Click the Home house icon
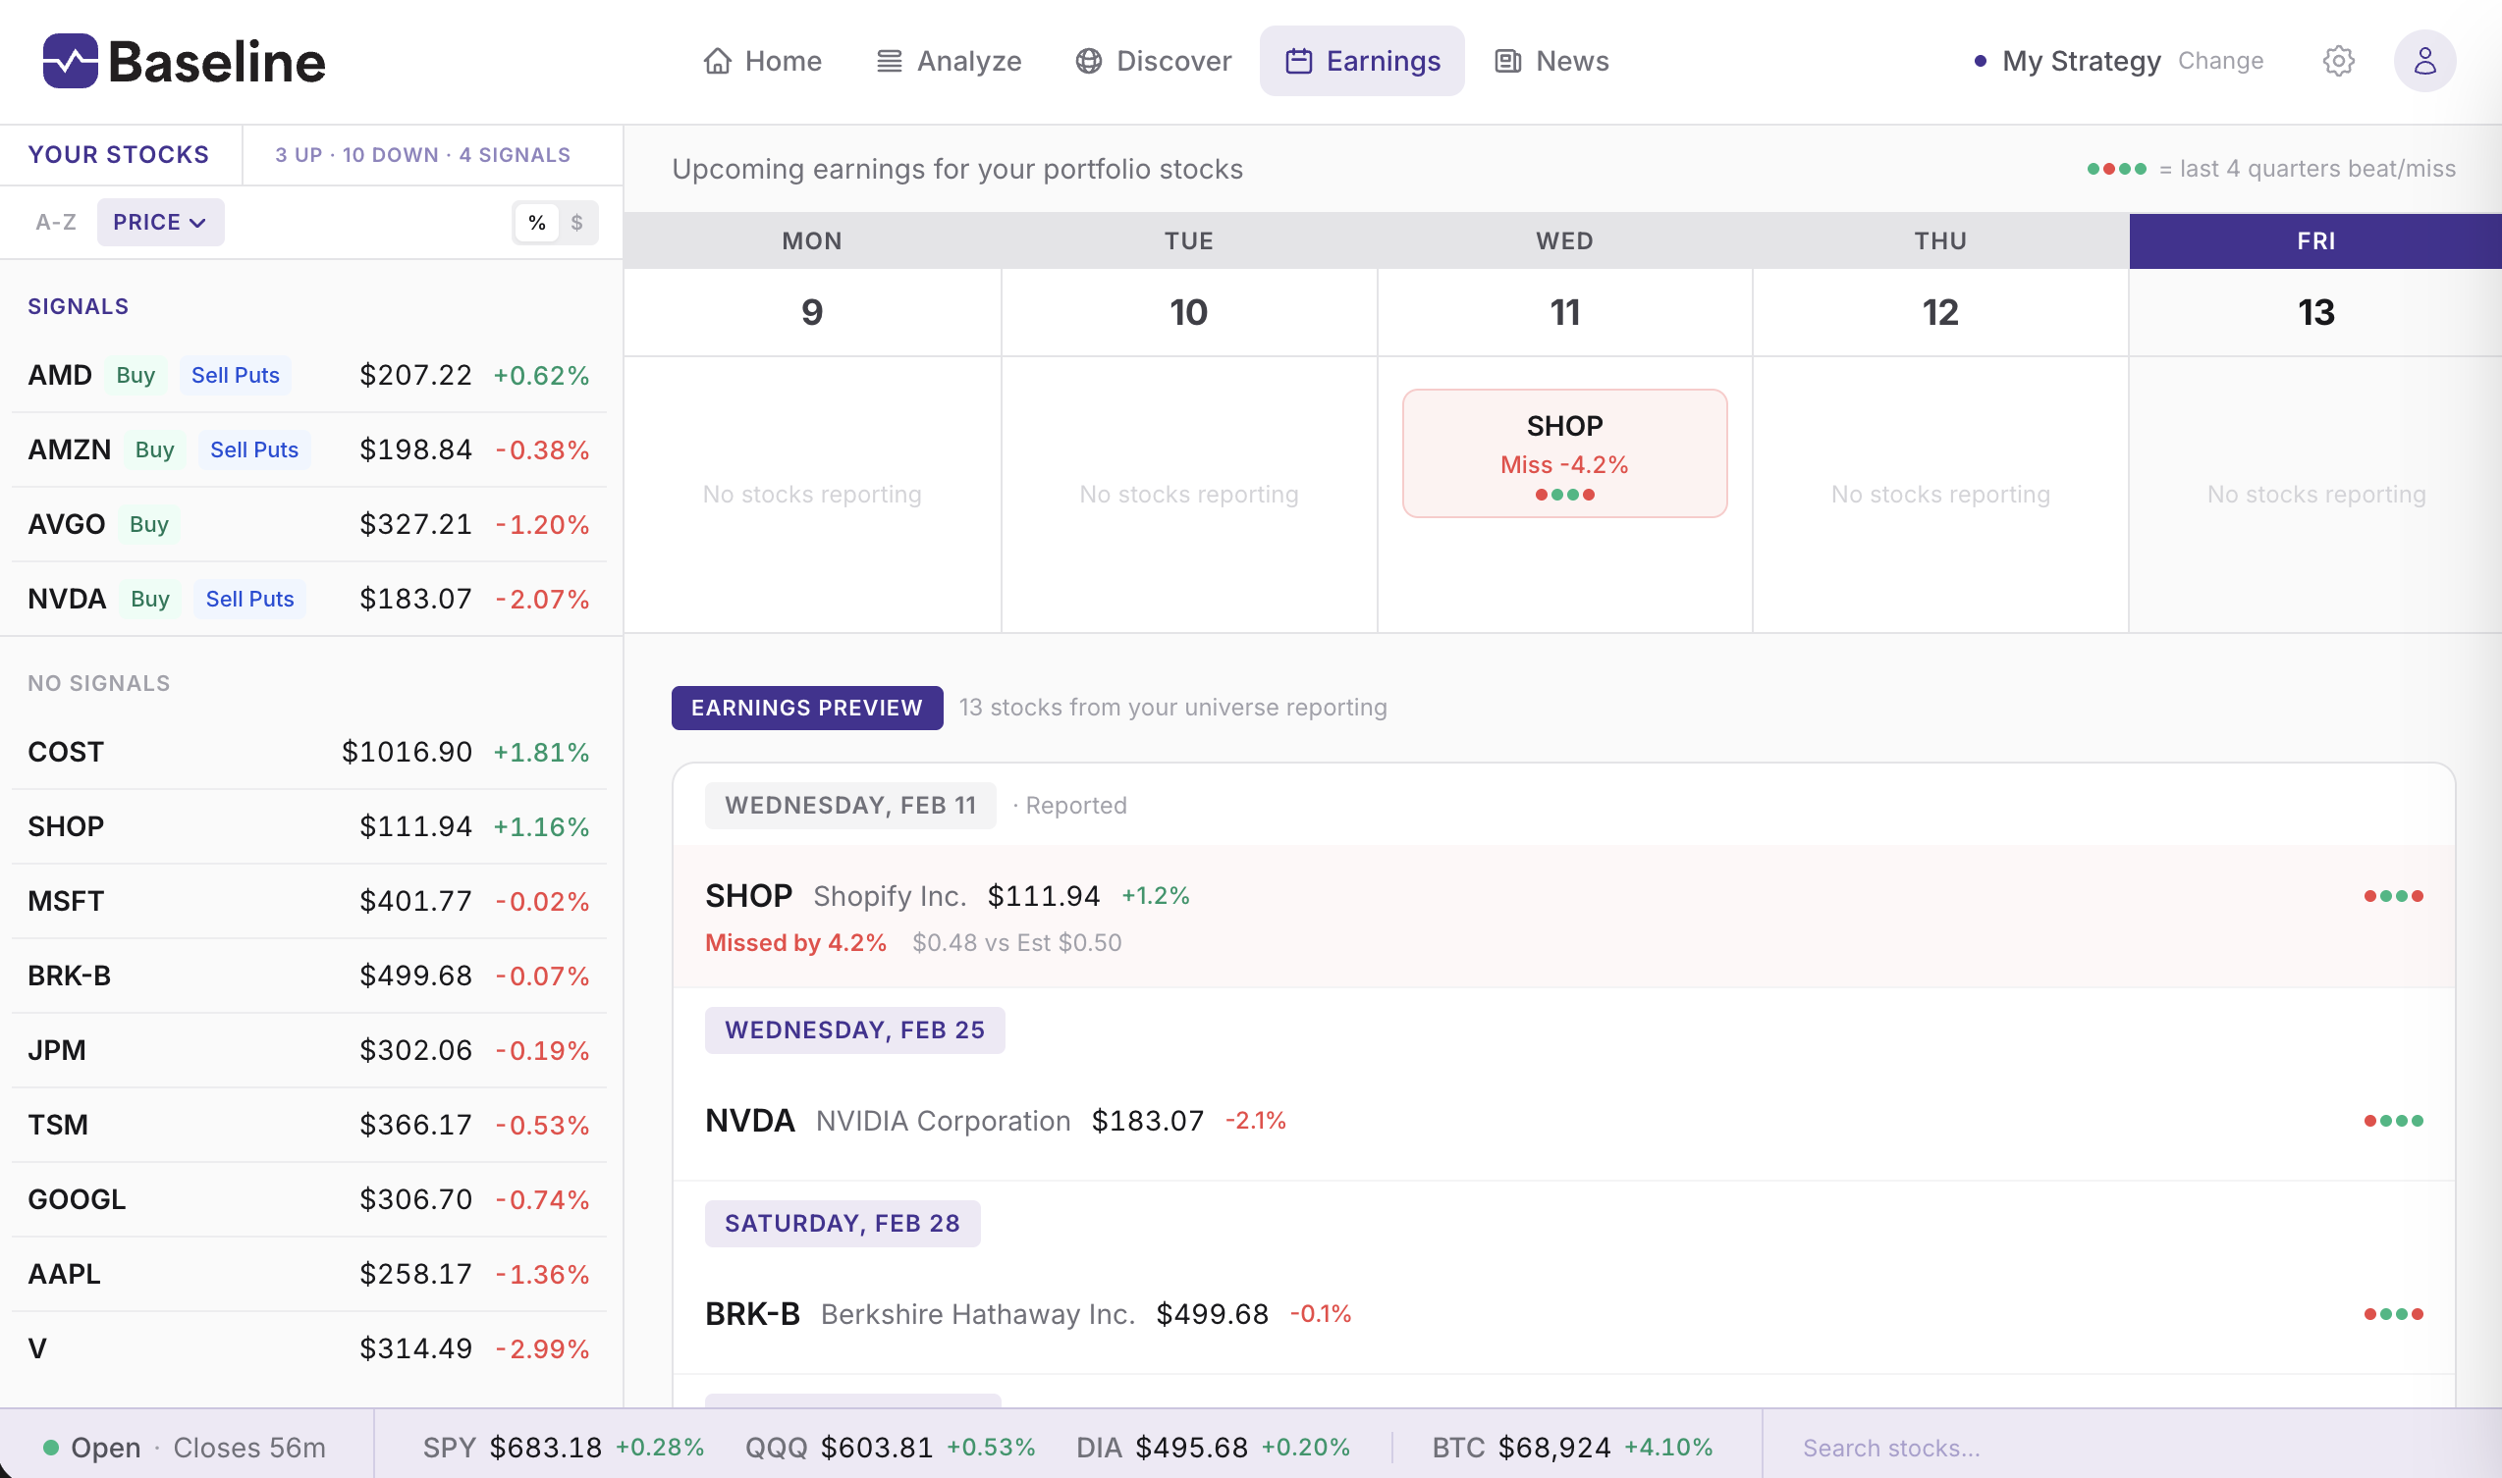Screen dimensions: 2502x1478 pyautogui.click(x=720, y=61)
